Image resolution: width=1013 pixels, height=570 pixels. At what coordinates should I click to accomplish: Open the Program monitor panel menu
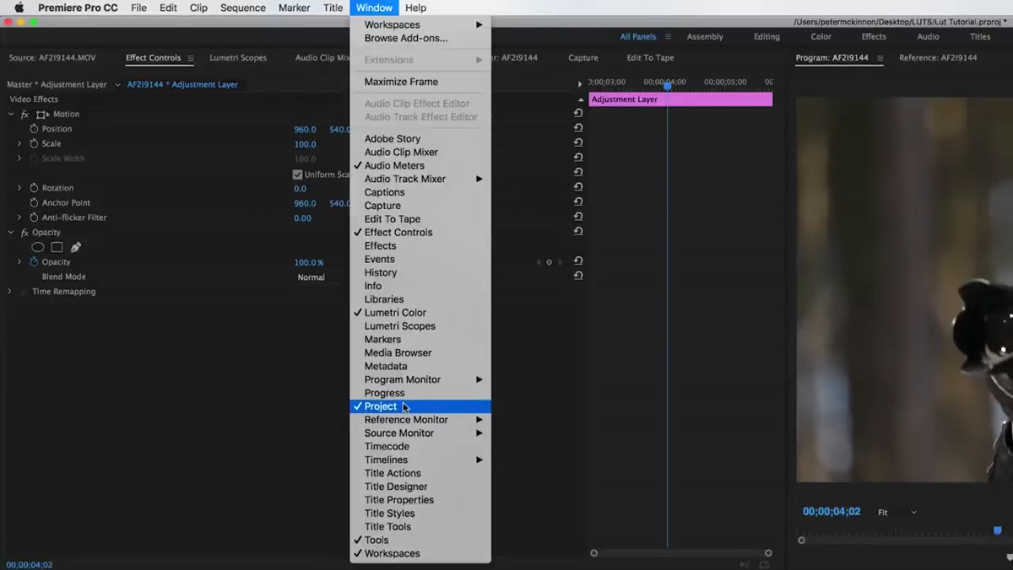880,58
